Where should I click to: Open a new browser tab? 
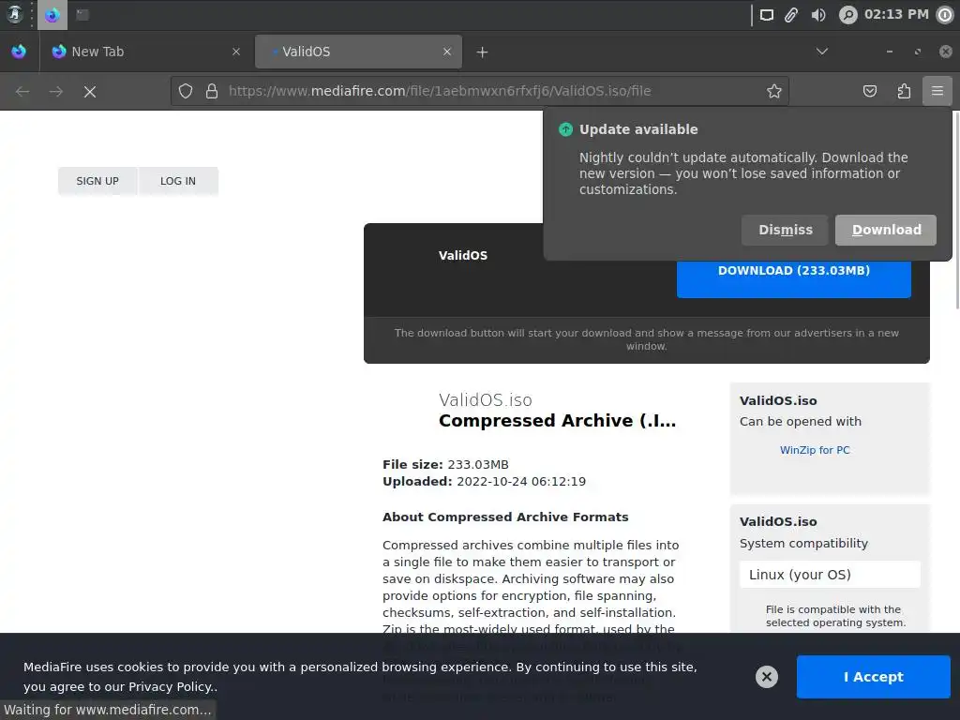click(483, 52)
